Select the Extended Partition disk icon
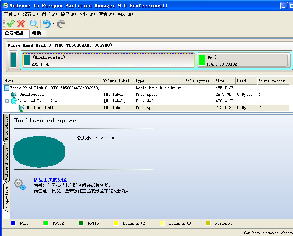Image resolution: width=293 pixels, height=236 pixels. 14,101
